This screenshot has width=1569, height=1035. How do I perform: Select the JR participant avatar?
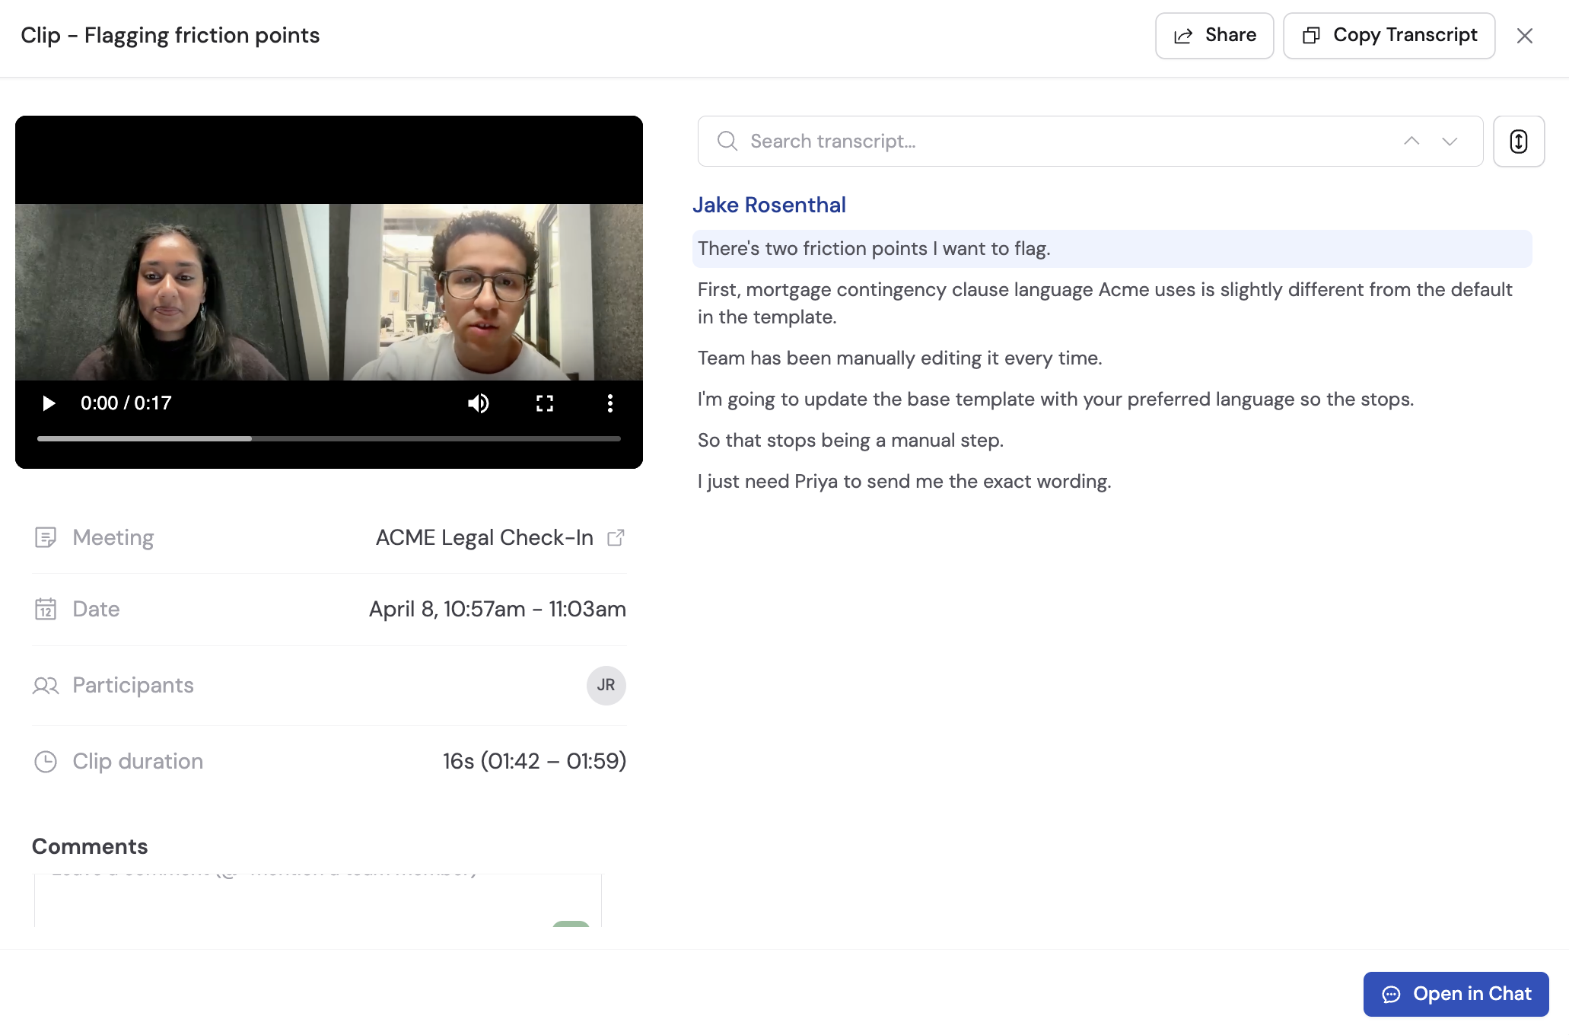coord(606,685)
